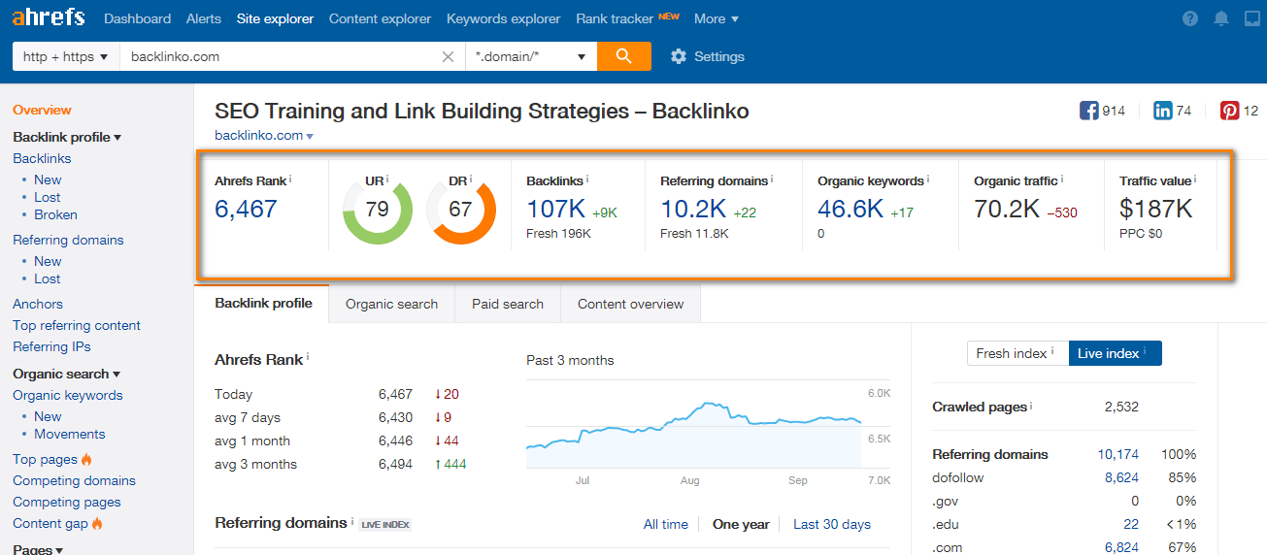Open the Broken backlinks sidebar link
This screenshot has height=555, width=1267.
click(x=55, y=214)
